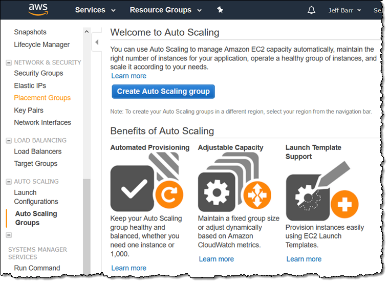
Task: Go to Security Groups page
Action: tap(38, 73)
